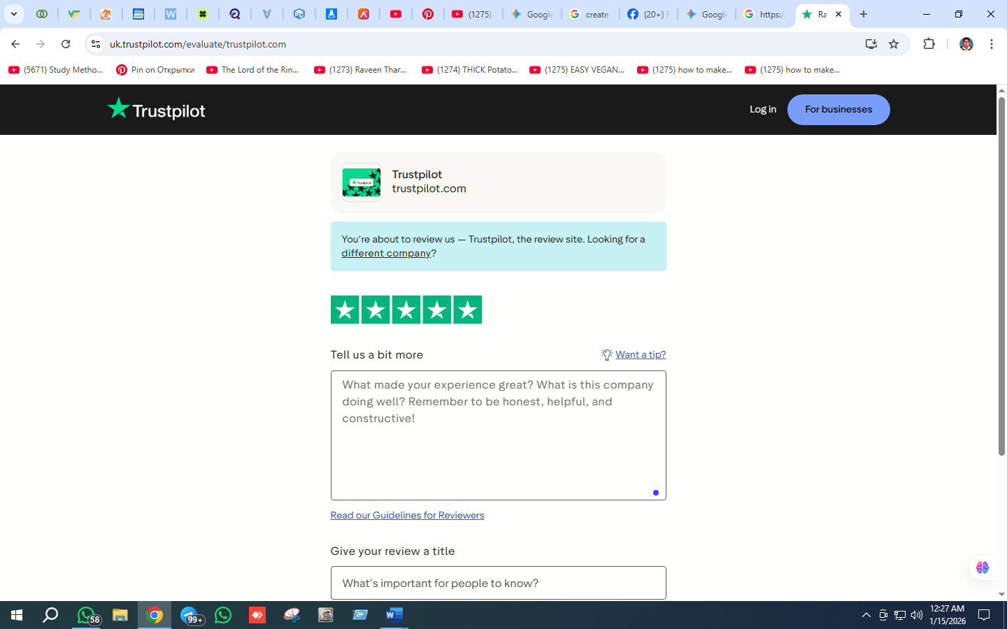Viewport: 1007px width, 629px height.
Task: Open the volume control in system tray
Action: tap(917, 615)
